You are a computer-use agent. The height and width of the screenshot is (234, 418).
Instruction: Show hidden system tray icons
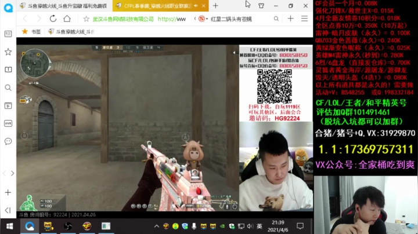point(157,226)
